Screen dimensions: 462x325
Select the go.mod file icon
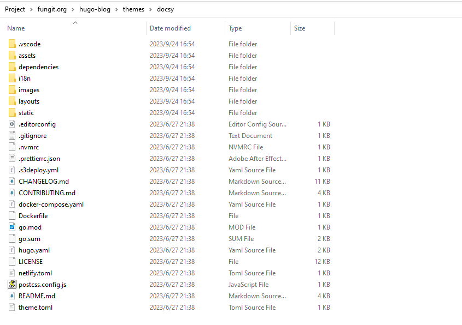click(x=12, y=227)
